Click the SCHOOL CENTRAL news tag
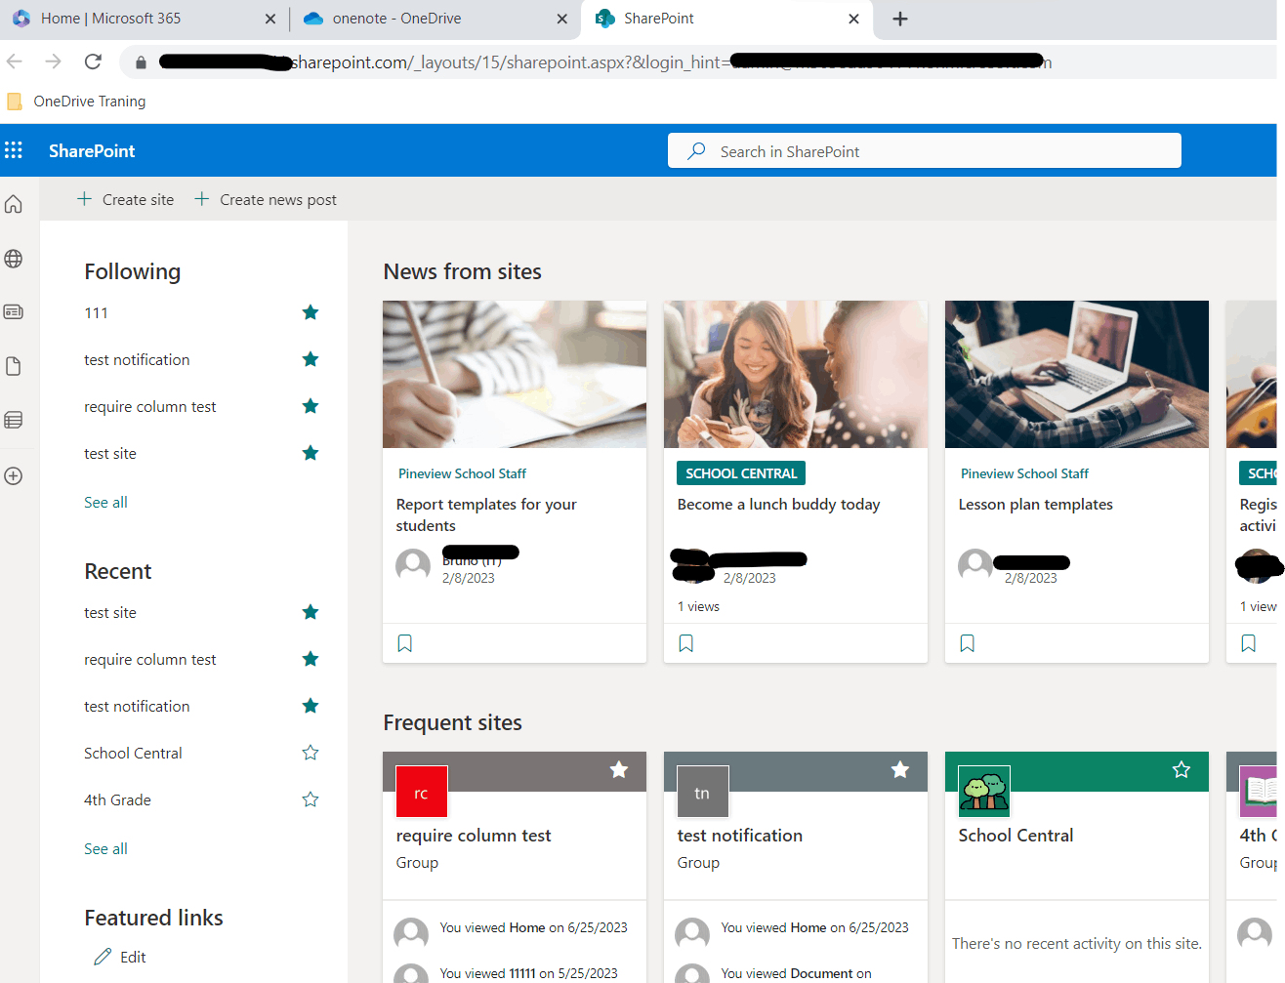Viewport: 1285px width, 983px height. 741,473
